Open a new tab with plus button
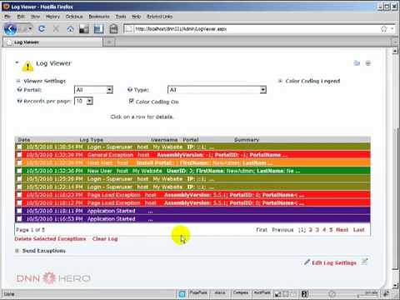The width and height of the screenshot is (400, 300). point(109,42)
